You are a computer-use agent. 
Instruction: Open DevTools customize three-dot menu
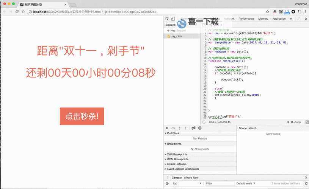[x=300, y=19]
